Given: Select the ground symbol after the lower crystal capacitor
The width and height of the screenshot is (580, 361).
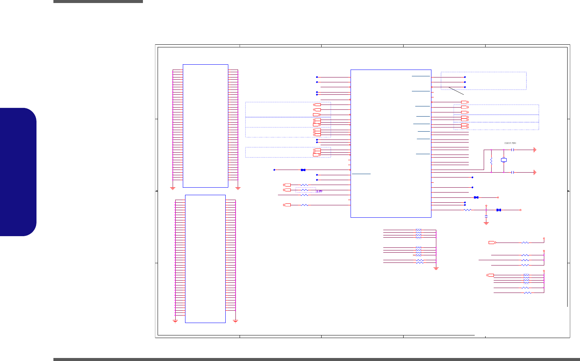Looking at the screenshot, I should tap(534, 172).
